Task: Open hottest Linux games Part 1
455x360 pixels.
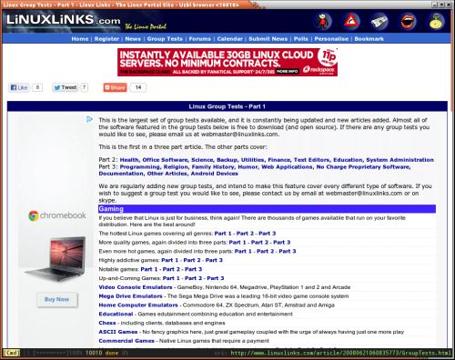Action: [223, 234]
